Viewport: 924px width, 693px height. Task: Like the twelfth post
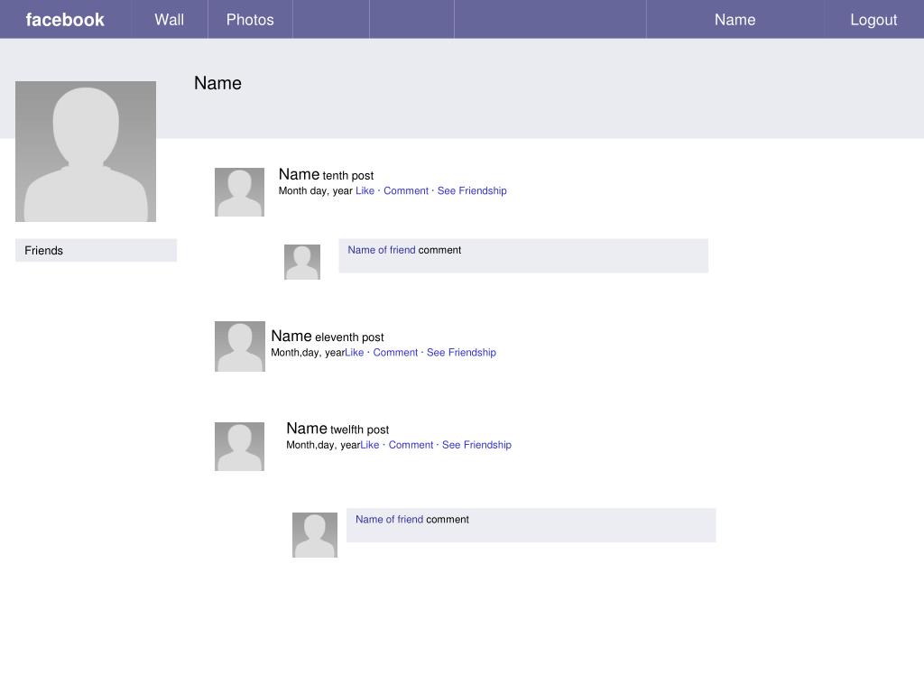[369, 445]
